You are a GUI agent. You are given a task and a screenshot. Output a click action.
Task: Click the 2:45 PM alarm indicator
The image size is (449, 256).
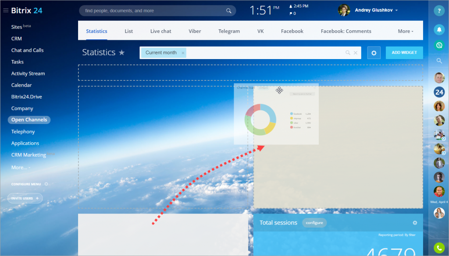299,6
